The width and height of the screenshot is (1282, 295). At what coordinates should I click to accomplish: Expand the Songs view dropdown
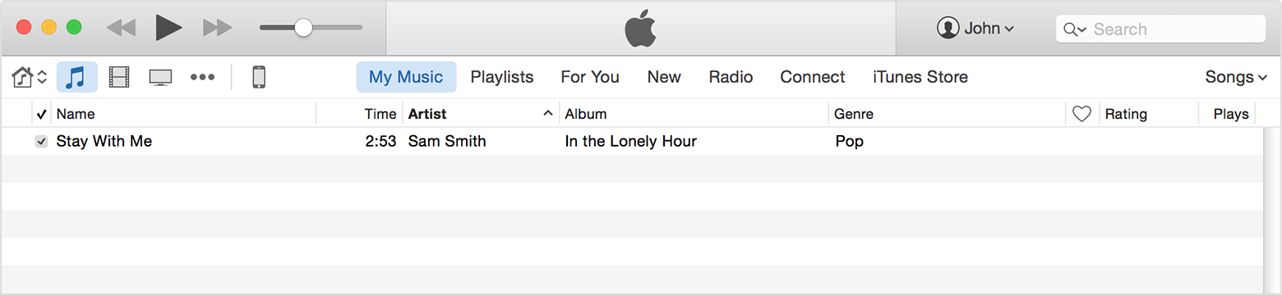tap(1236, 77)
